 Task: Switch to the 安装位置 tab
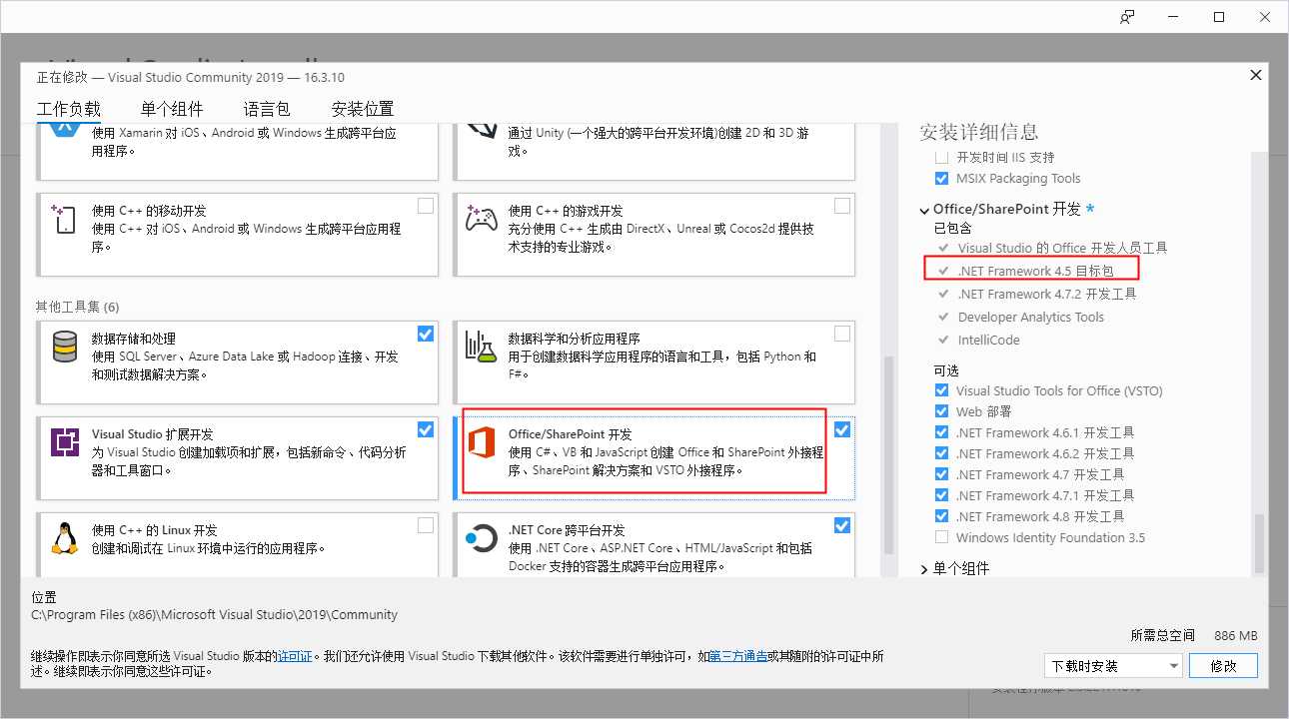click(363, 109)
